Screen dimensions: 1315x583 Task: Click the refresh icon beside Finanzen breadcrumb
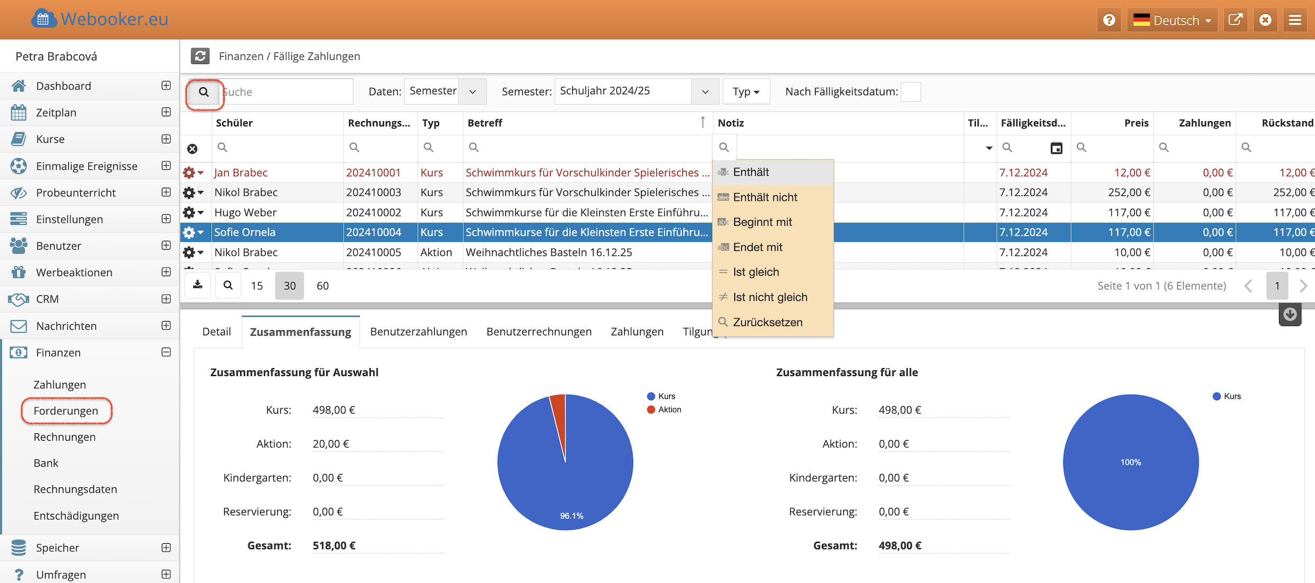coord(200,56)
